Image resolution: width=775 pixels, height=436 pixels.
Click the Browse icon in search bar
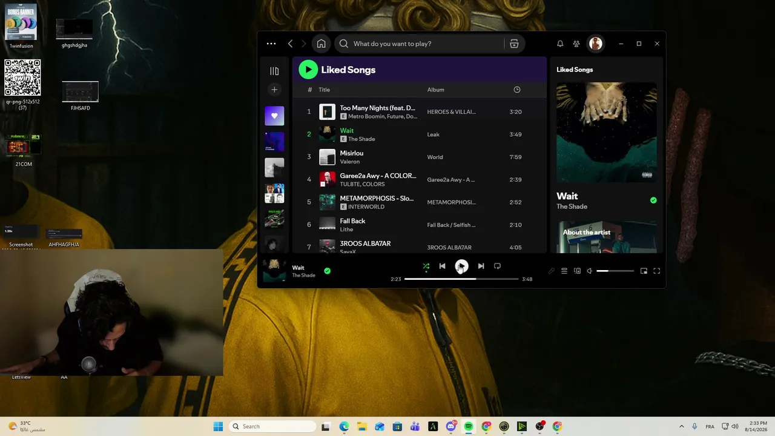(514, 44)
